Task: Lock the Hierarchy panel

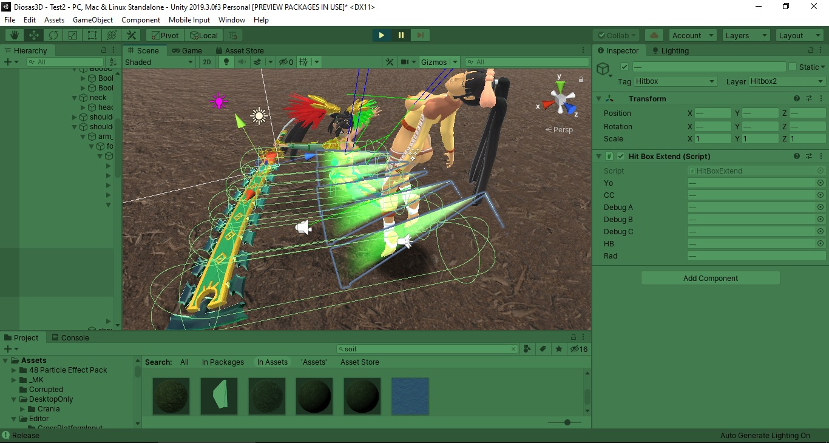Action: (104, 50)
